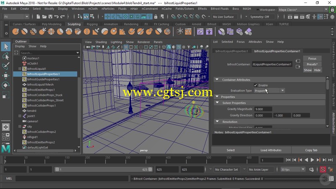The image size is (336, 189).
Task: Toggle the Enable checkbox in Container Attributes
Action: (x=255, y=85)
